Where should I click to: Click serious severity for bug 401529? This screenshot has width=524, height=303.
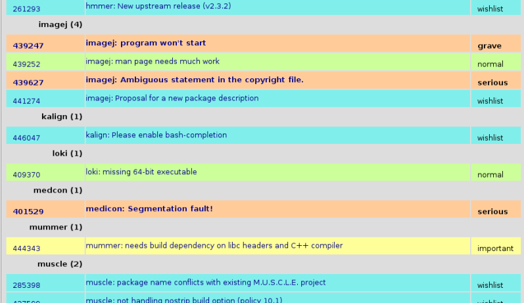492,212
